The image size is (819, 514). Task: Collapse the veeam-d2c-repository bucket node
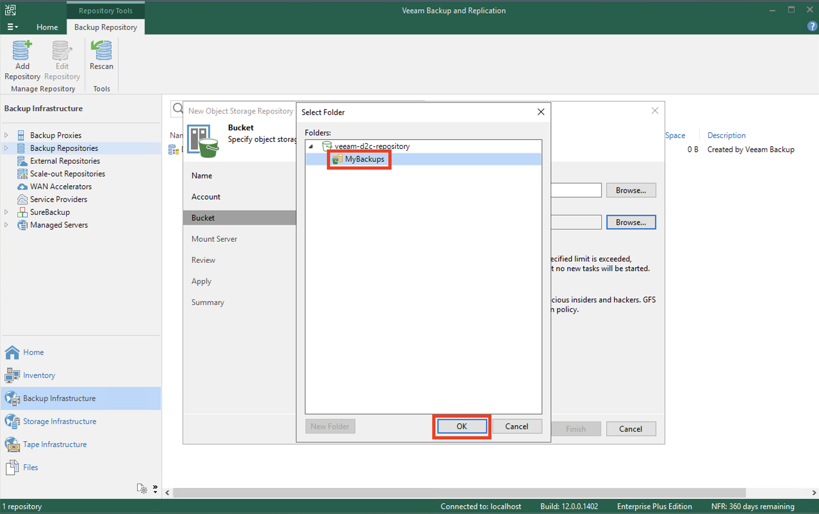click(311, 147)
